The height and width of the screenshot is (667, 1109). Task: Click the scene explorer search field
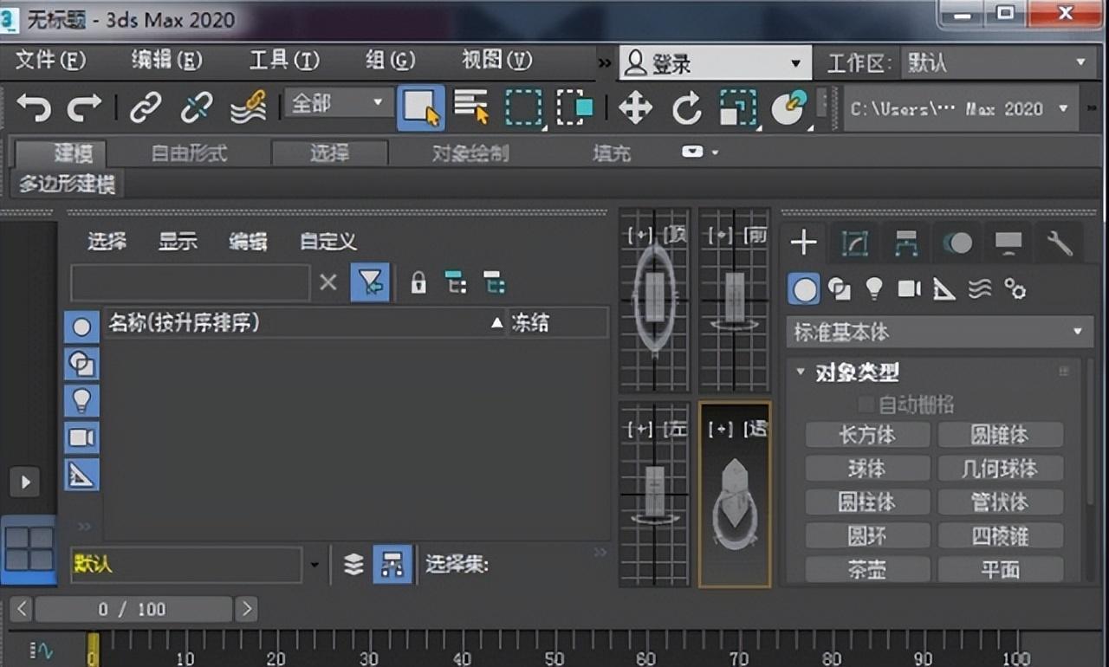(189, 282)
